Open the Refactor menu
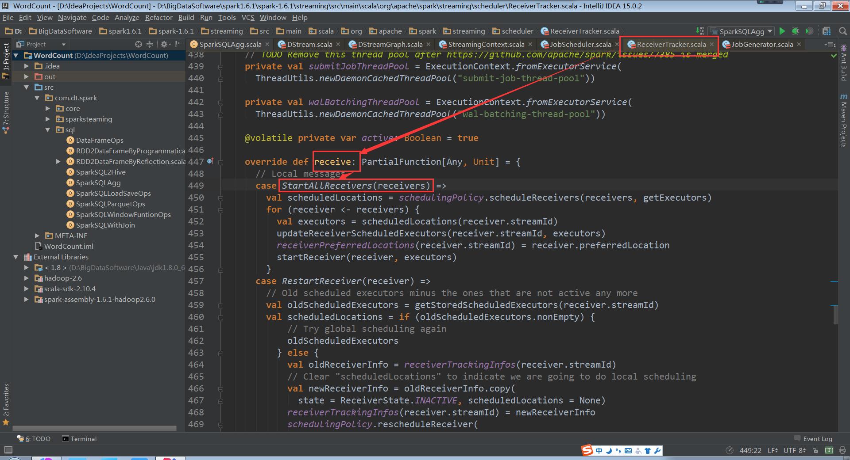The image size is (850, 460). click(x=158, y=17)
